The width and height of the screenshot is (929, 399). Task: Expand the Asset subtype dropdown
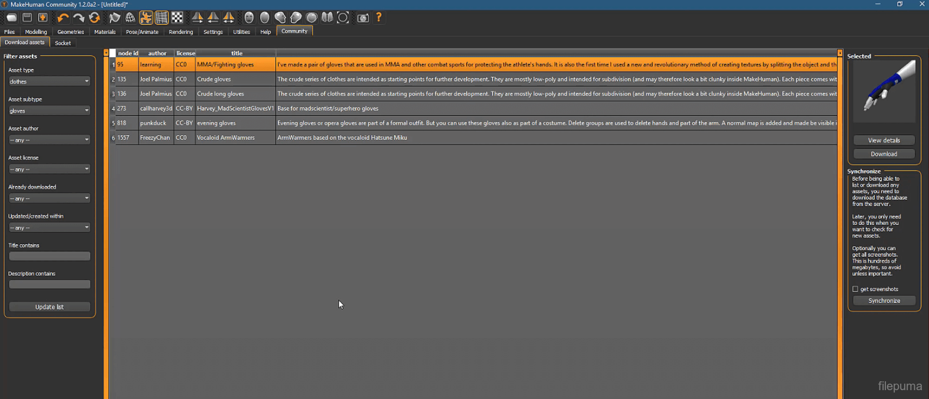pos(49,110)
